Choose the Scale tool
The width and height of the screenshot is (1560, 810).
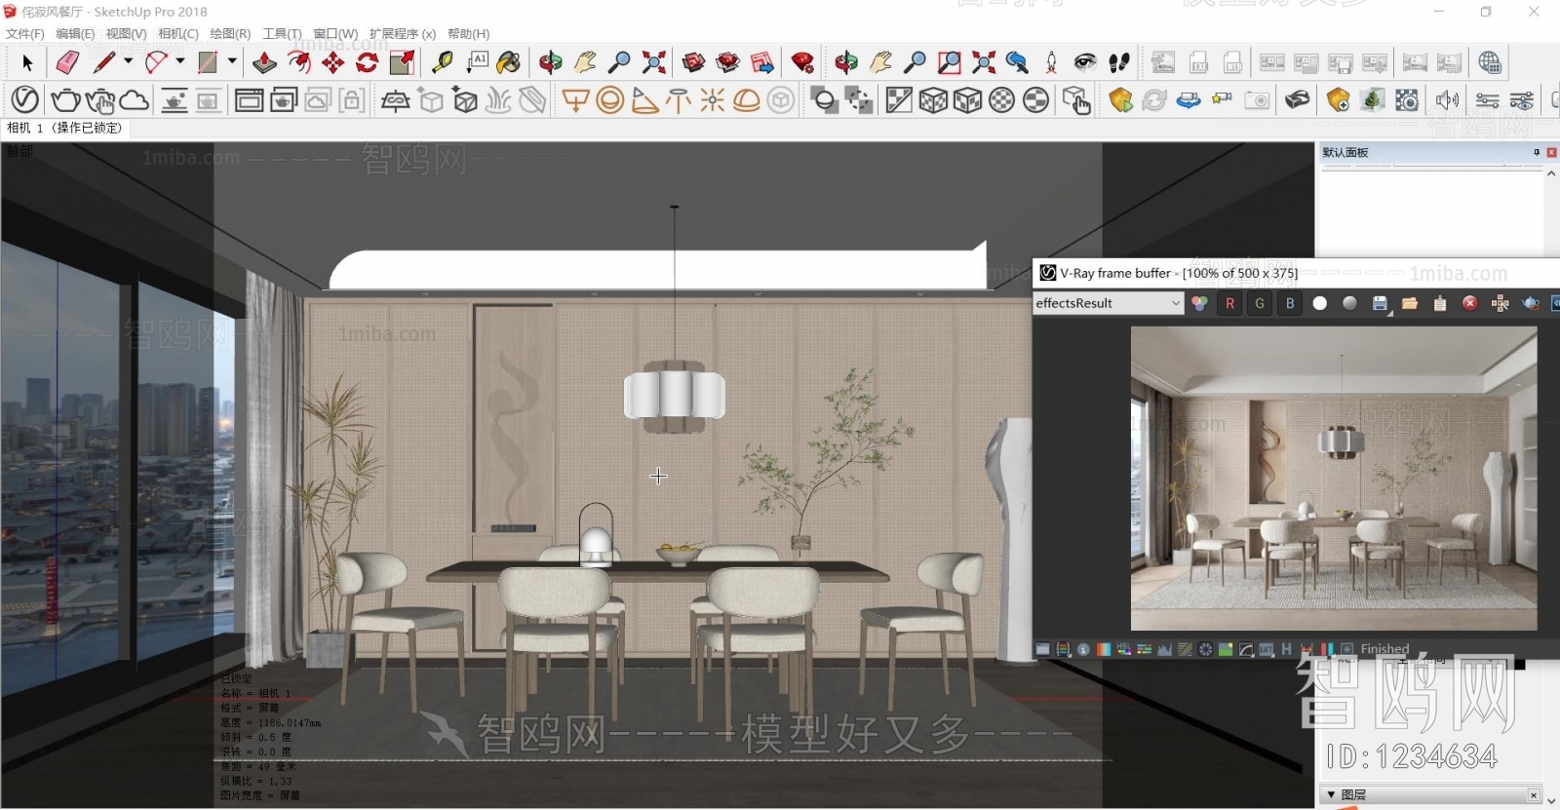[402, 63]
